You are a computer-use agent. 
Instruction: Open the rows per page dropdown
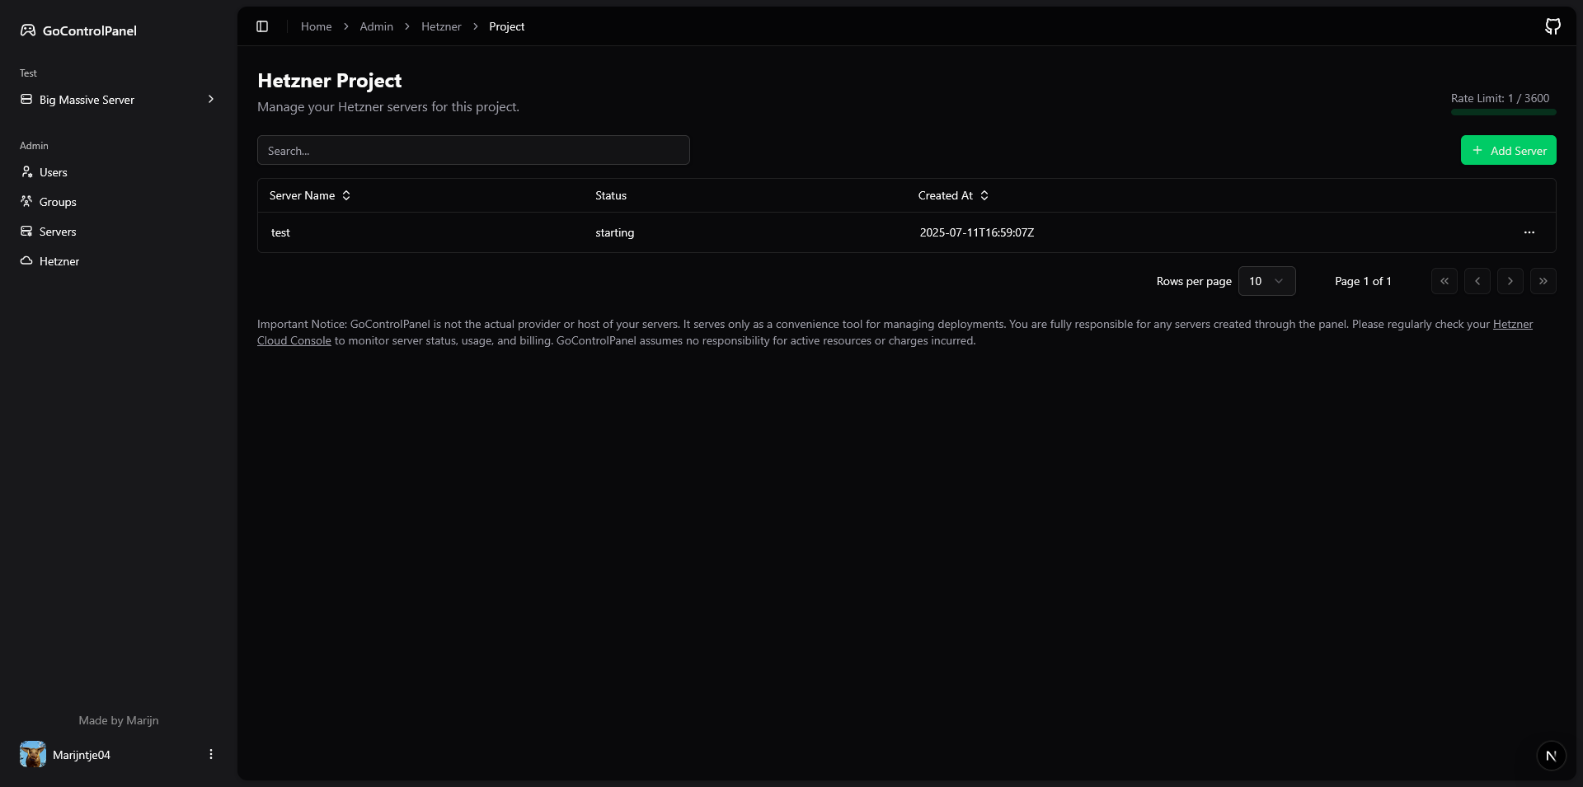pyautogui.click(x=1267, y=281)
